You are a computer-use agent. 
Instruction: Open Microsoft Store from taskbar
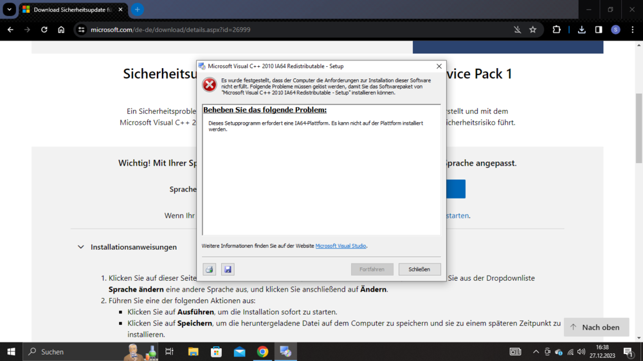pos(216,351)
